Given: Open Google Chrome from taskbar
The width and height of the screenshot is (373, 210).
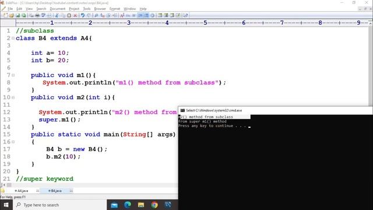Looking at the screenshot, I should click(154, 205).
